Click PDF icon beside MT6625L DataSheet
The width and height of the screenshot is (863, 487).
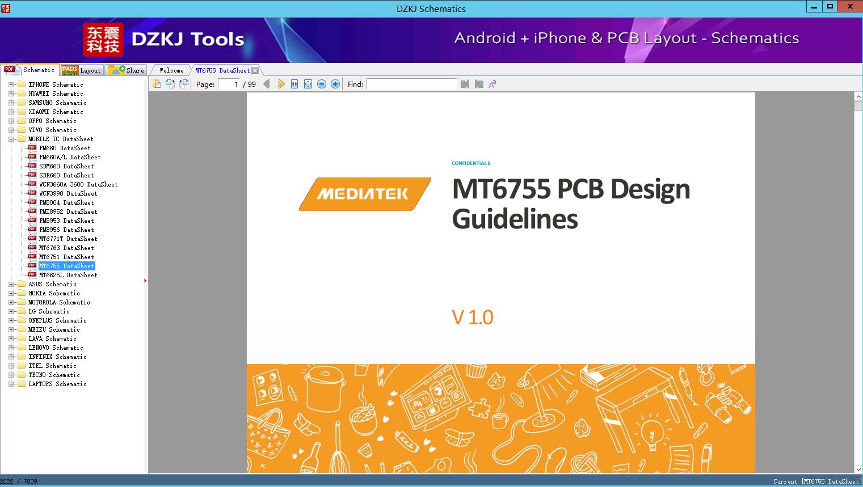pyautogui.click(x=32, y=274)
